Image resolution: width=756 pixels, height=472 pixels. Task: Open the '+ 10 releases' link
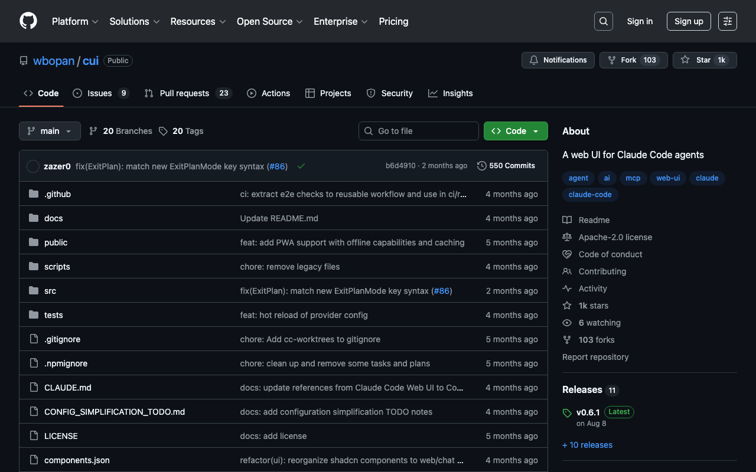(587, 445)
